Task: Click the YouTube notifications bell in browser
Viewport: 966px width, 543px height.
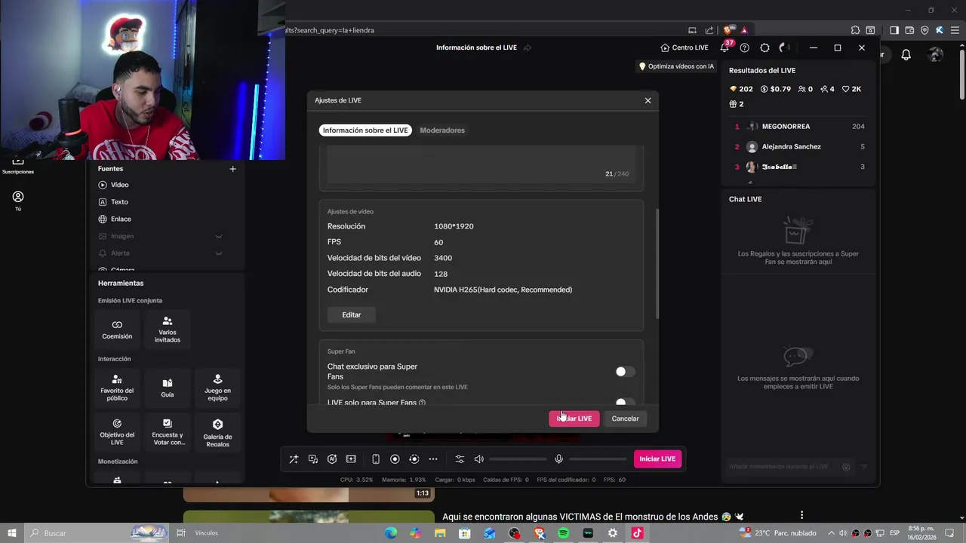Action: (x=906, y=54)
